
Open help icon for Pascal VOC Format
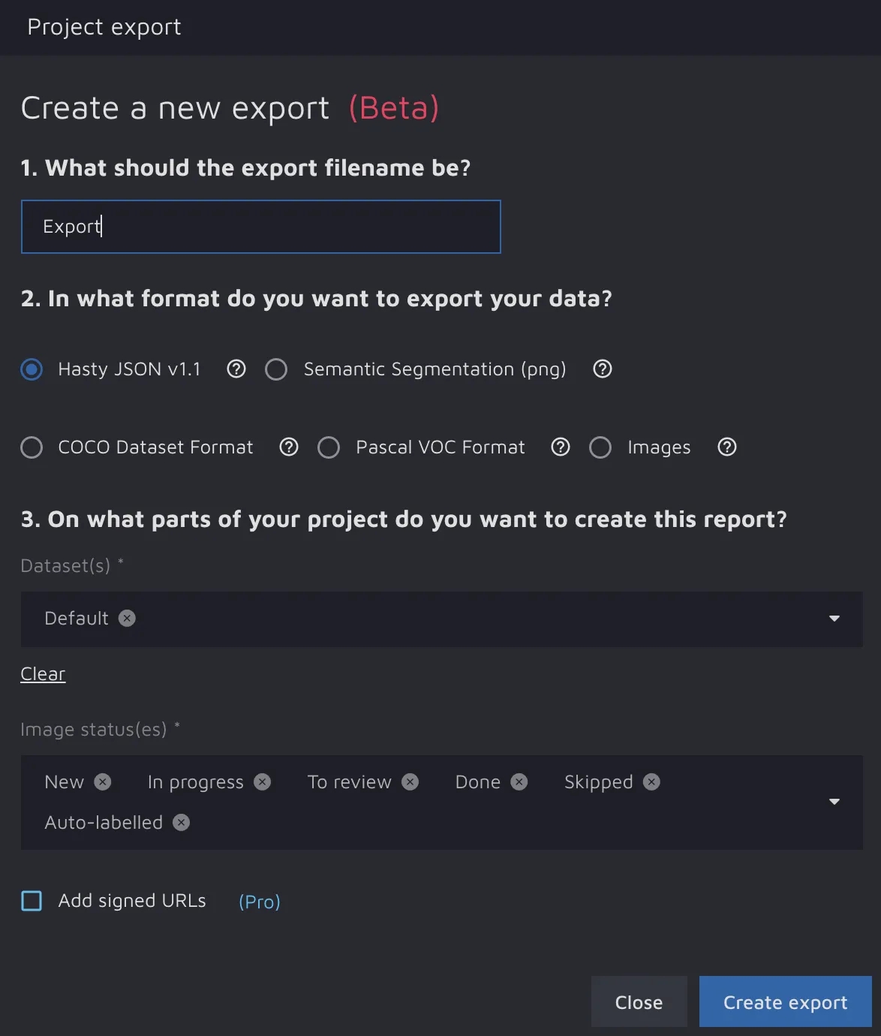pos(561,447)
